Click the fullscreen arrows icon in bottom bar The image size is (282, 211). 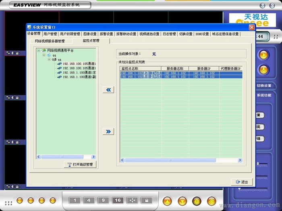coord(132,200)
